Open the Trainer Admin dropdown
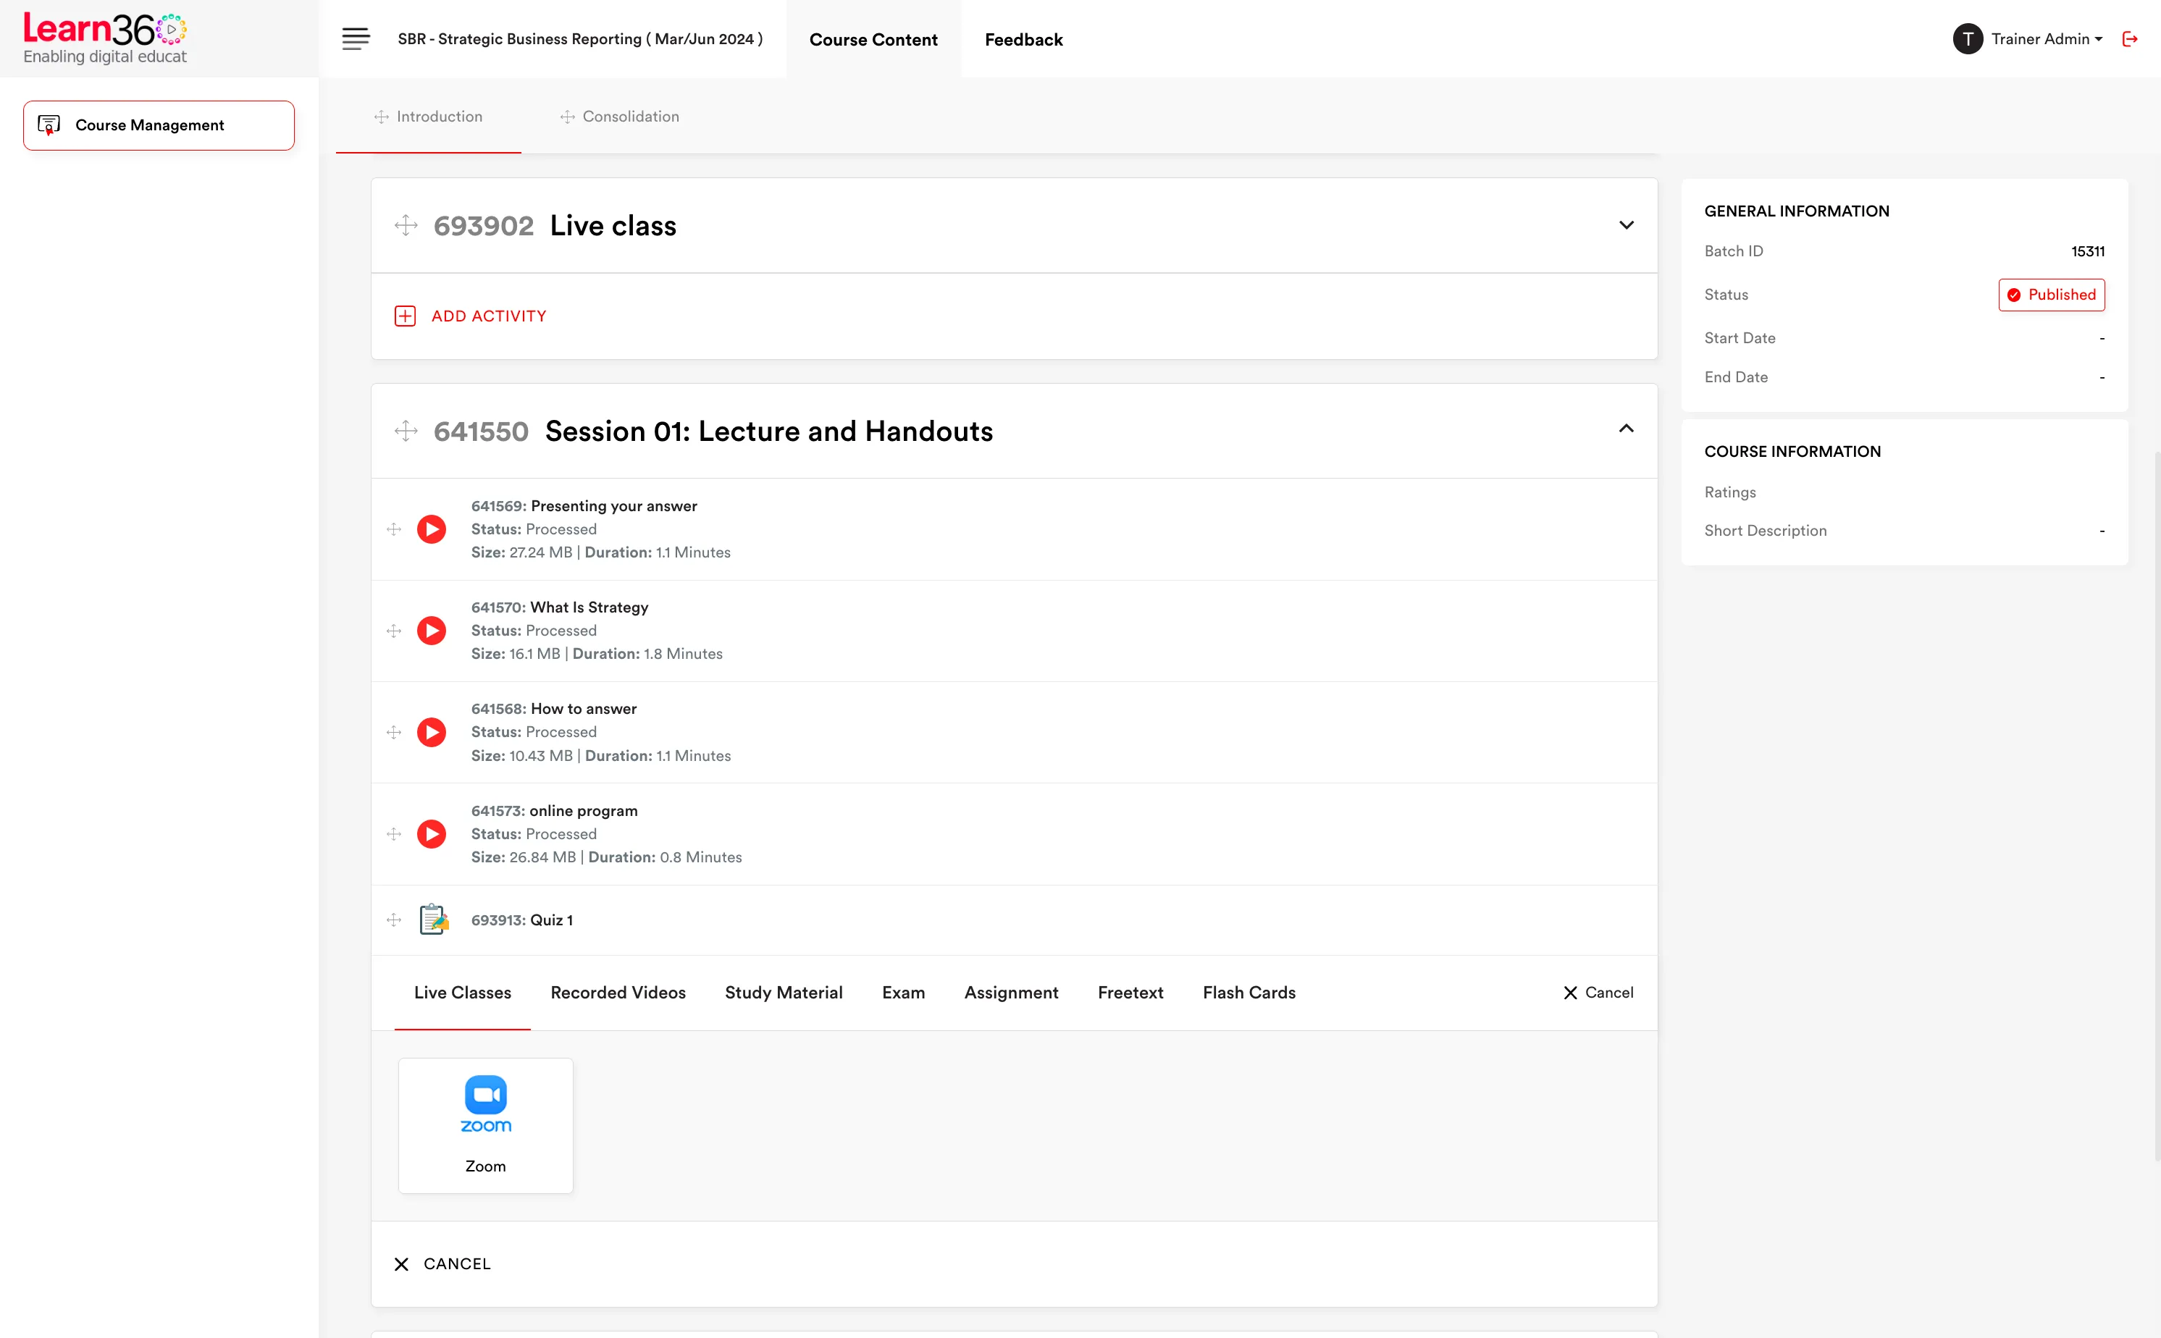 click(2047, 39)
